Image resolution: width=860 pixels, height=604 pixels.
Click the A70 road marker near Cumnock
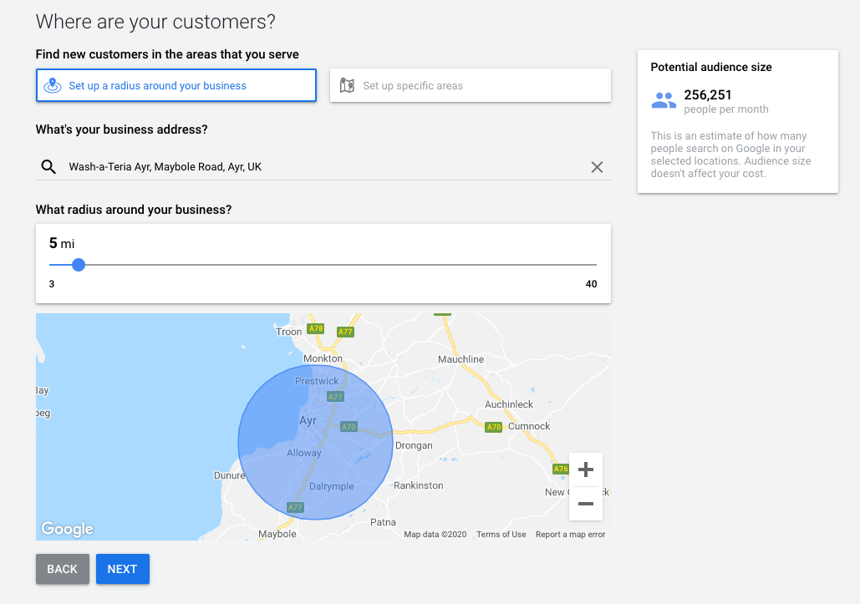(x=494, y=426)
